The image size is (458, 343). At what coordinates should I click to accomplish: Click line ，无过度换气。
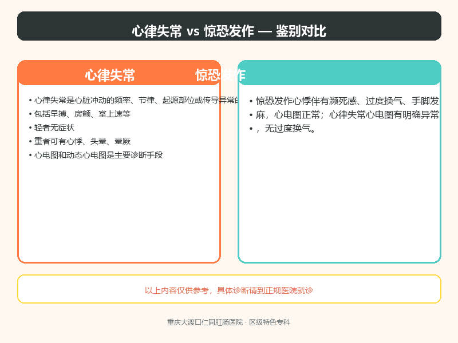[x=282, y=128]
